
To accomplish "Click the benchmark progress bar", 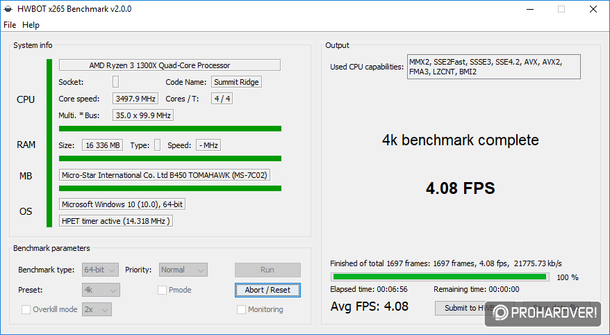I will tap(440, 277).
